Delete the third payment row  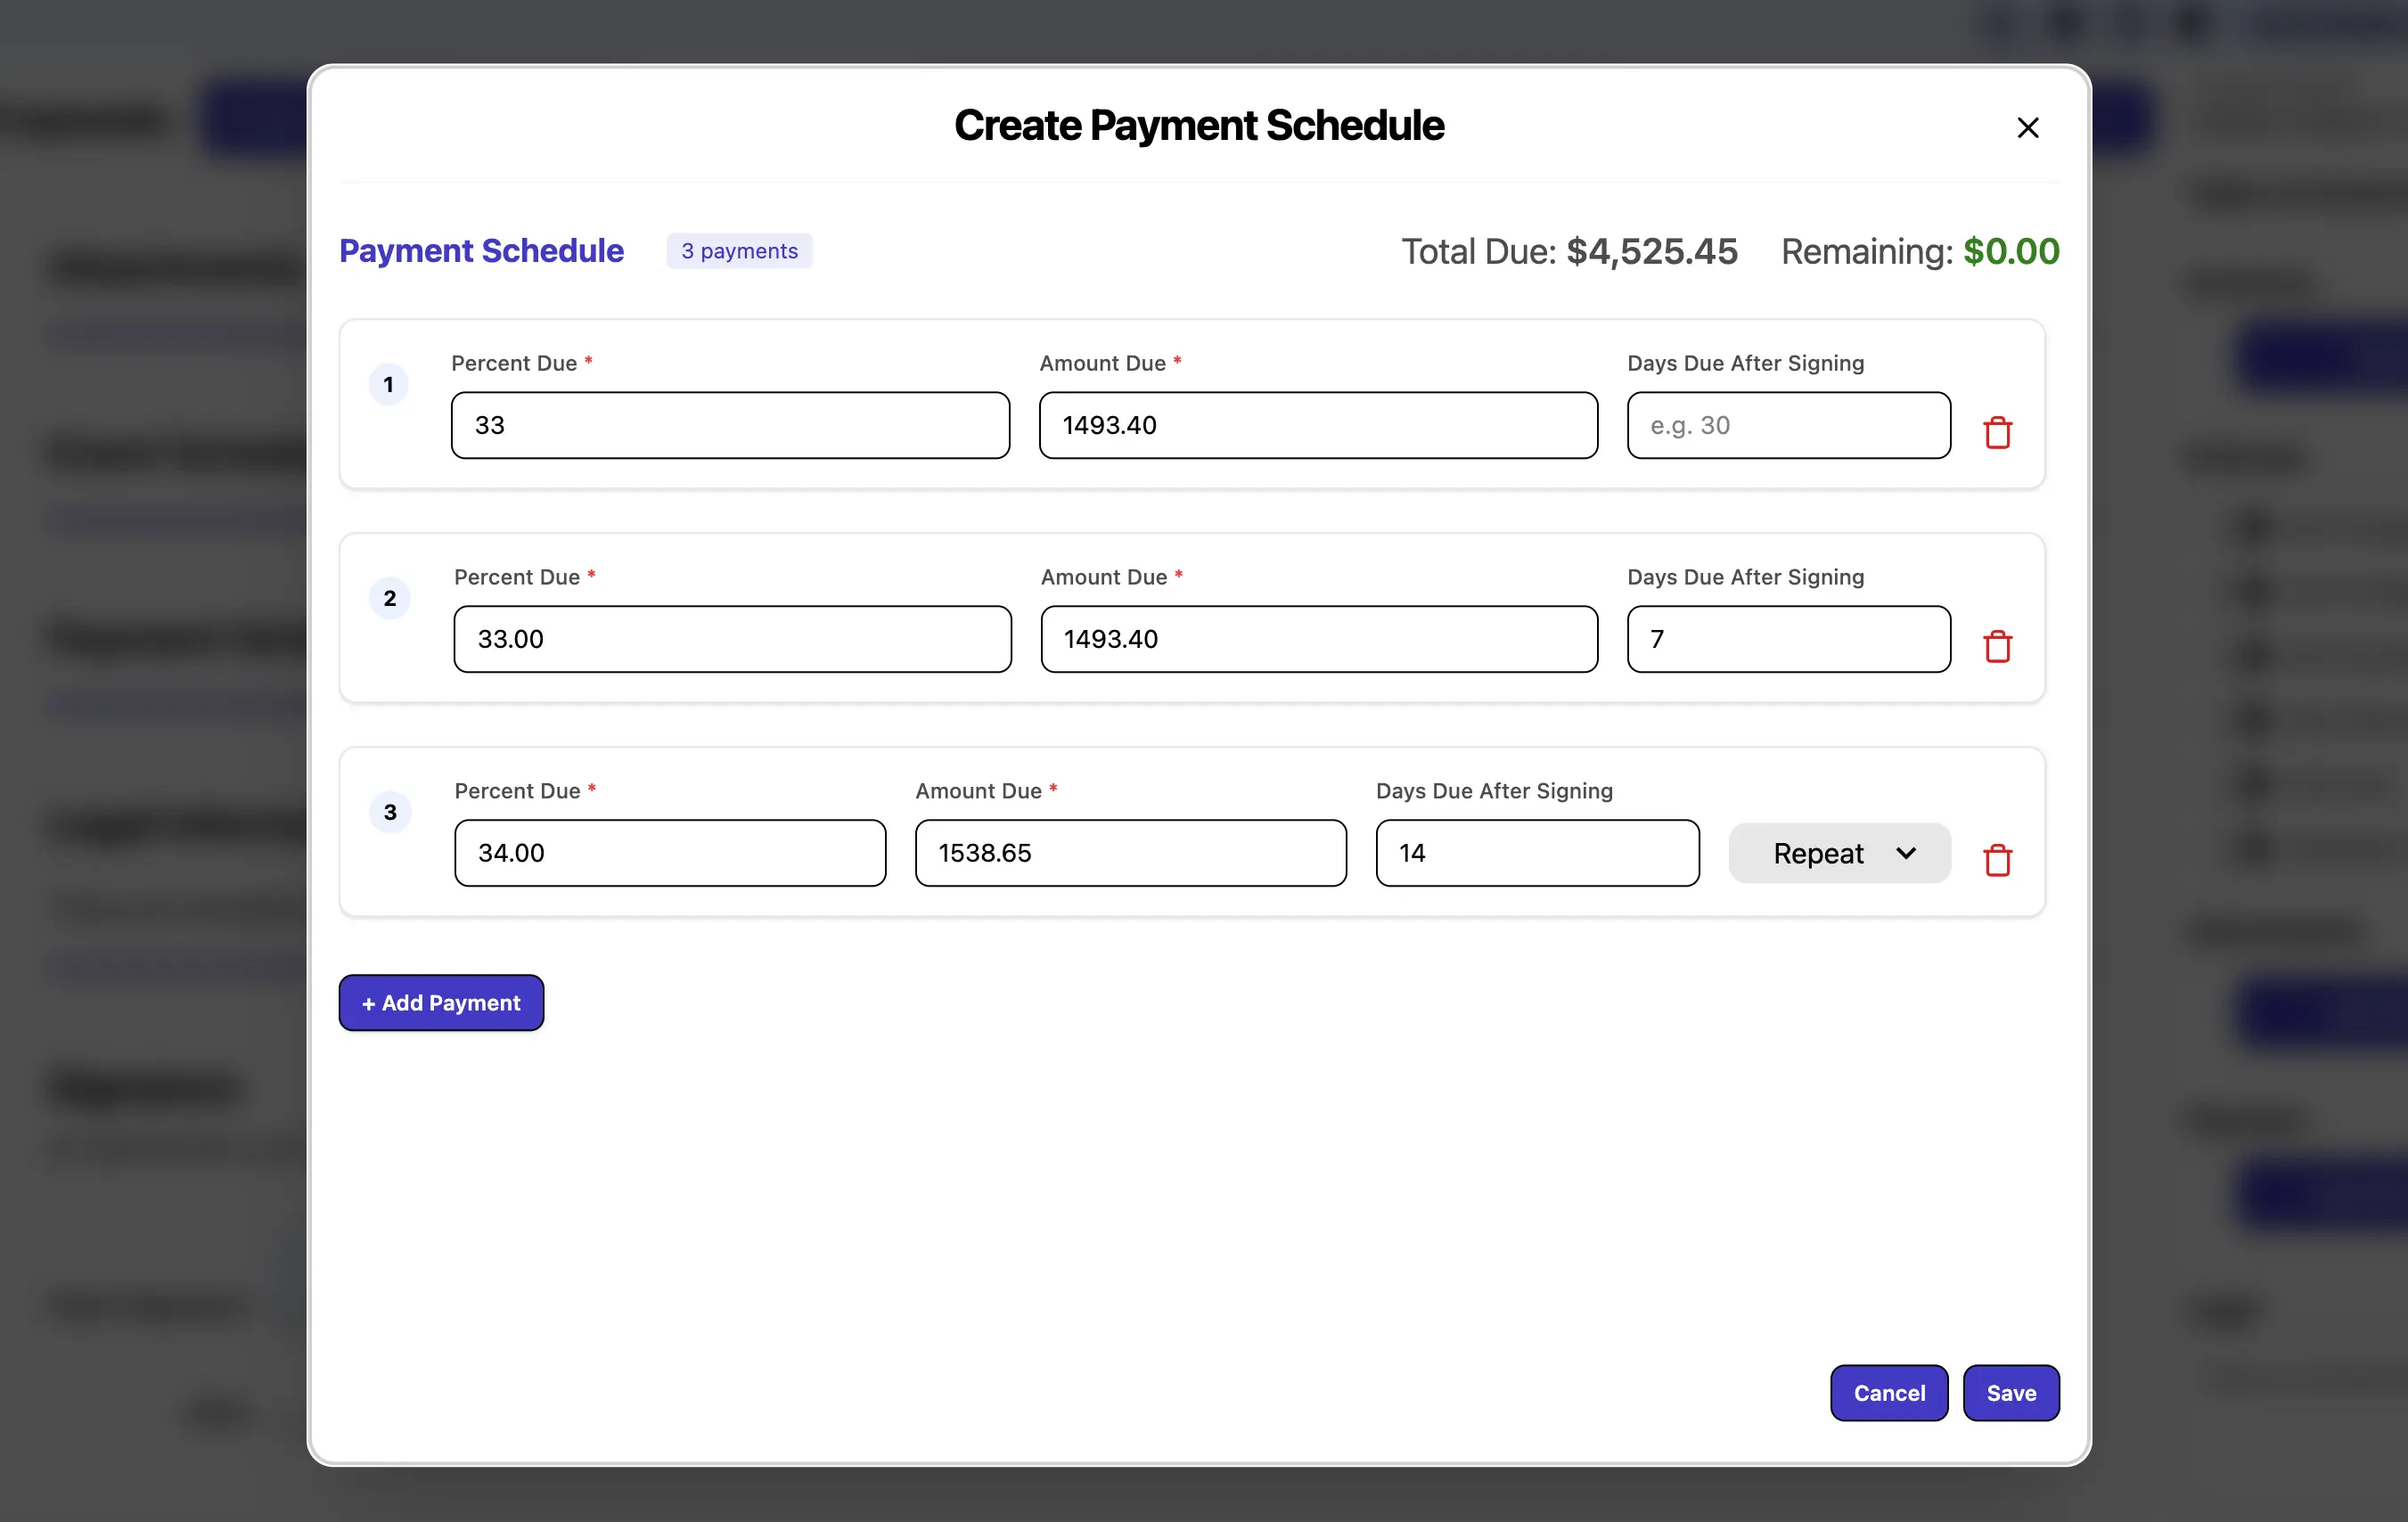tap(1998, 860)
